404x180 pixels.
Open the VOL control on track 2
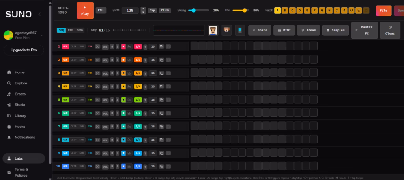[x=105, y=60]
